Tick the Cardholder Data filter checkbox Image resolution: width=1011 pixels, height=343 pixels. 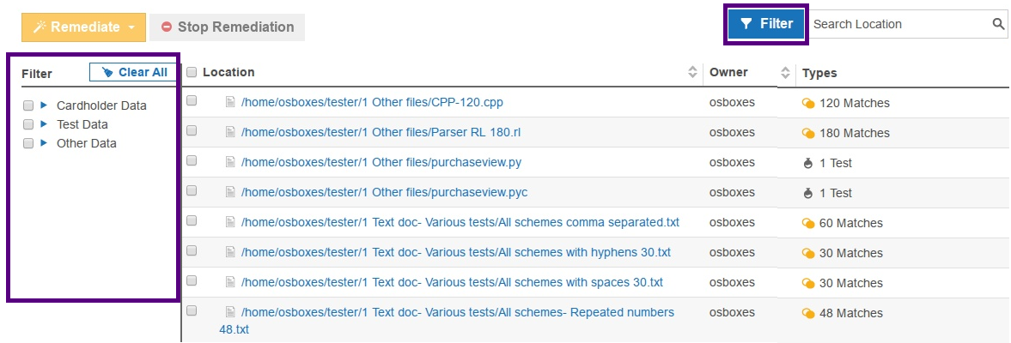point(28,105)
